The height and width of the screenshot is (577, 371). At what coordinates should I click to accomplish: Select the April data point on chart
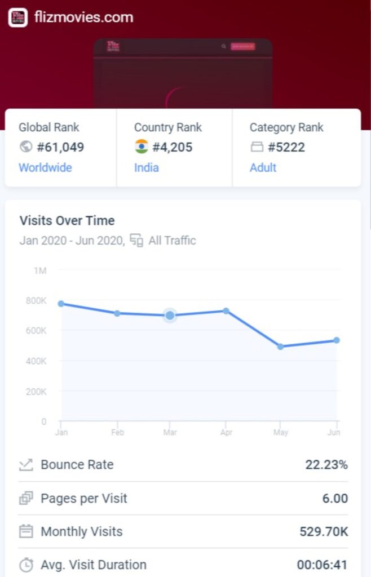[x=226, y=310]
